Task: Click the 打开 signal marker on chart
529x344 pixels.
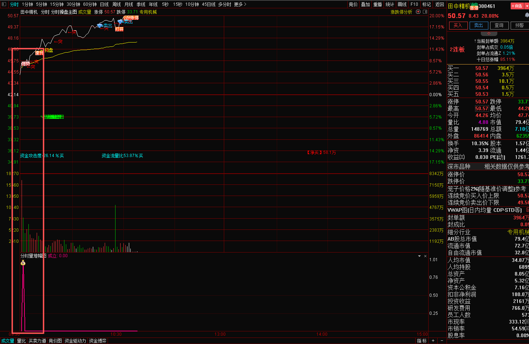Action: point(119,29)
